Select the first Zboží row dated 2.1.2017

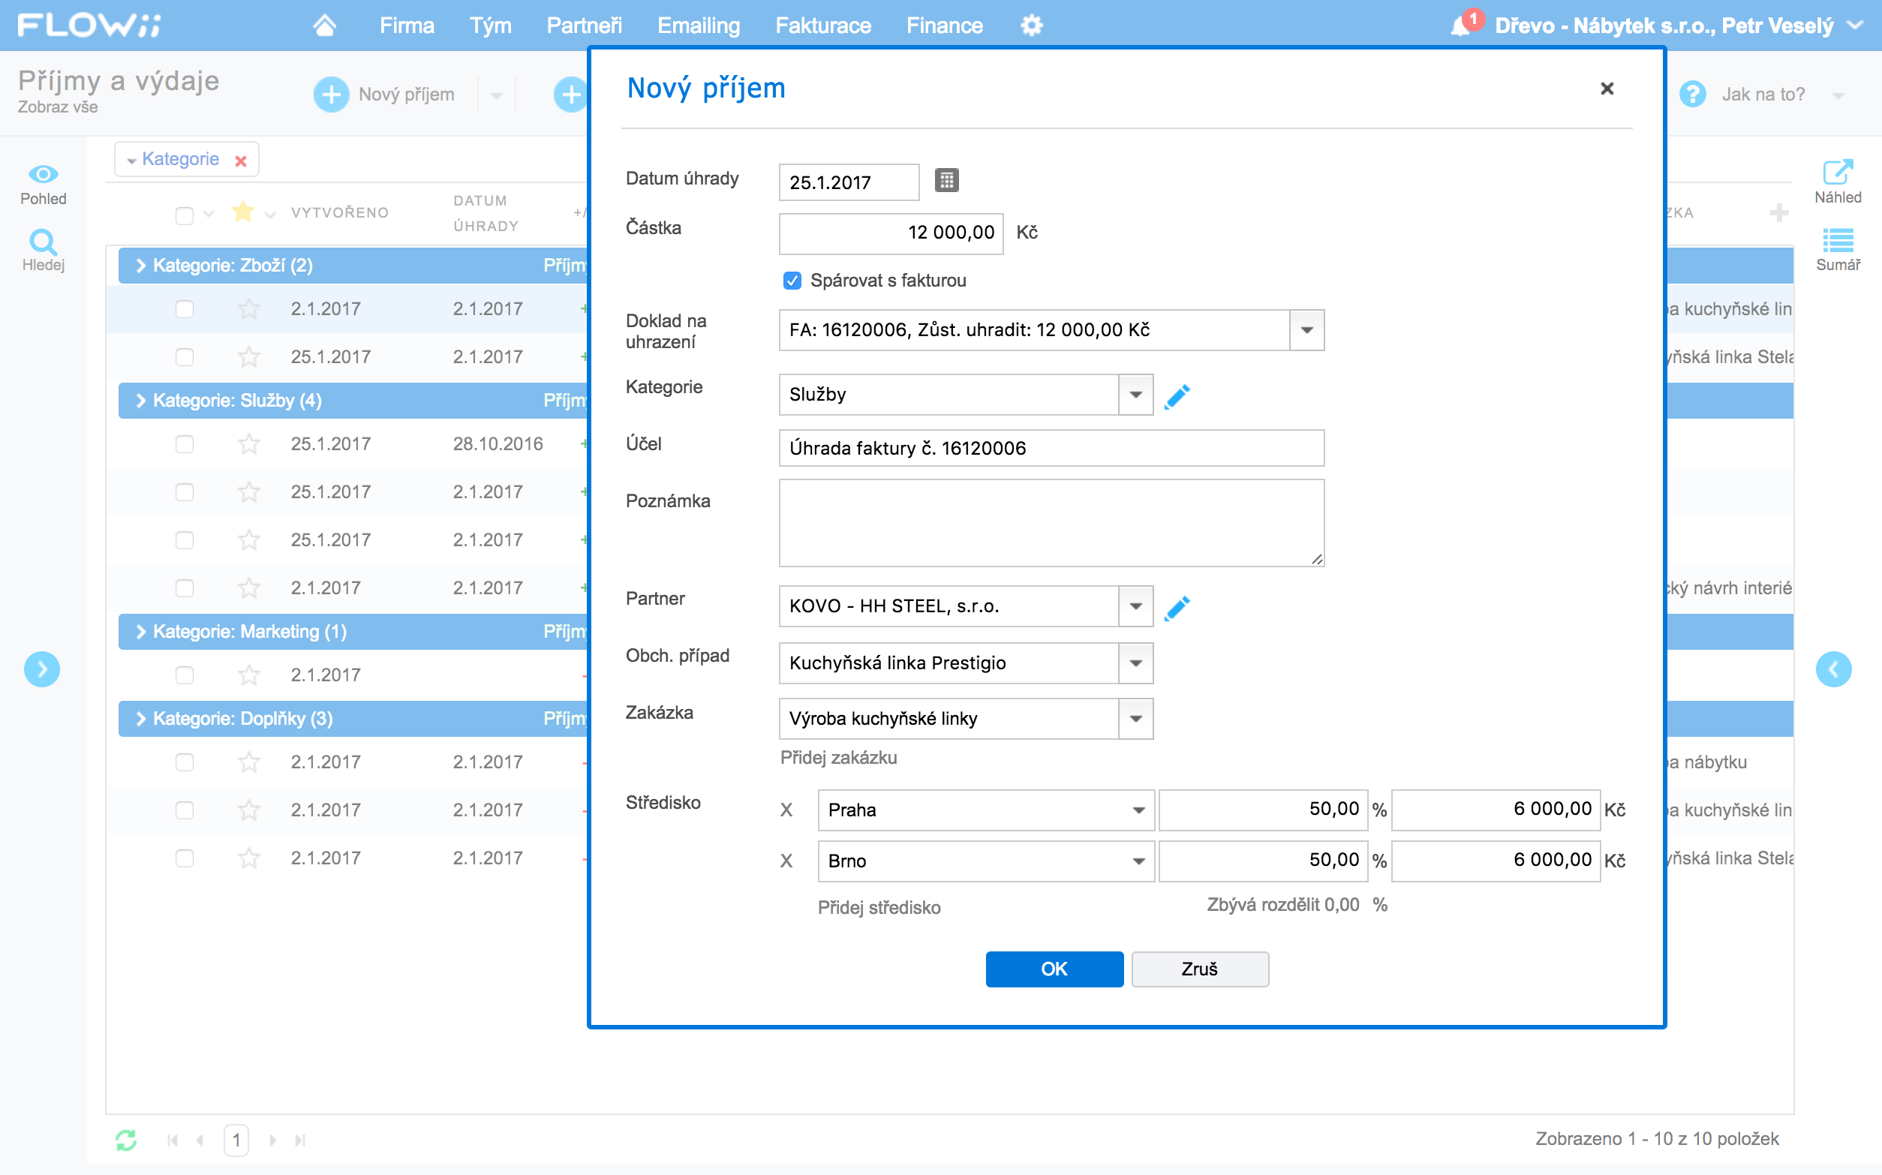pyautogui.click(x=184, y=309)
